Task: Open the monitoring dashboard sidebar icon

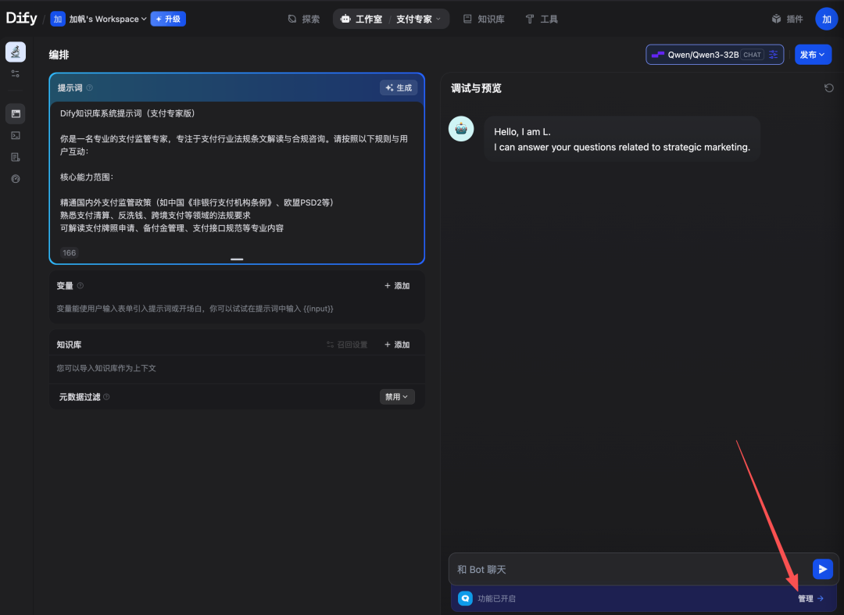Action: [x=16, y=179]
